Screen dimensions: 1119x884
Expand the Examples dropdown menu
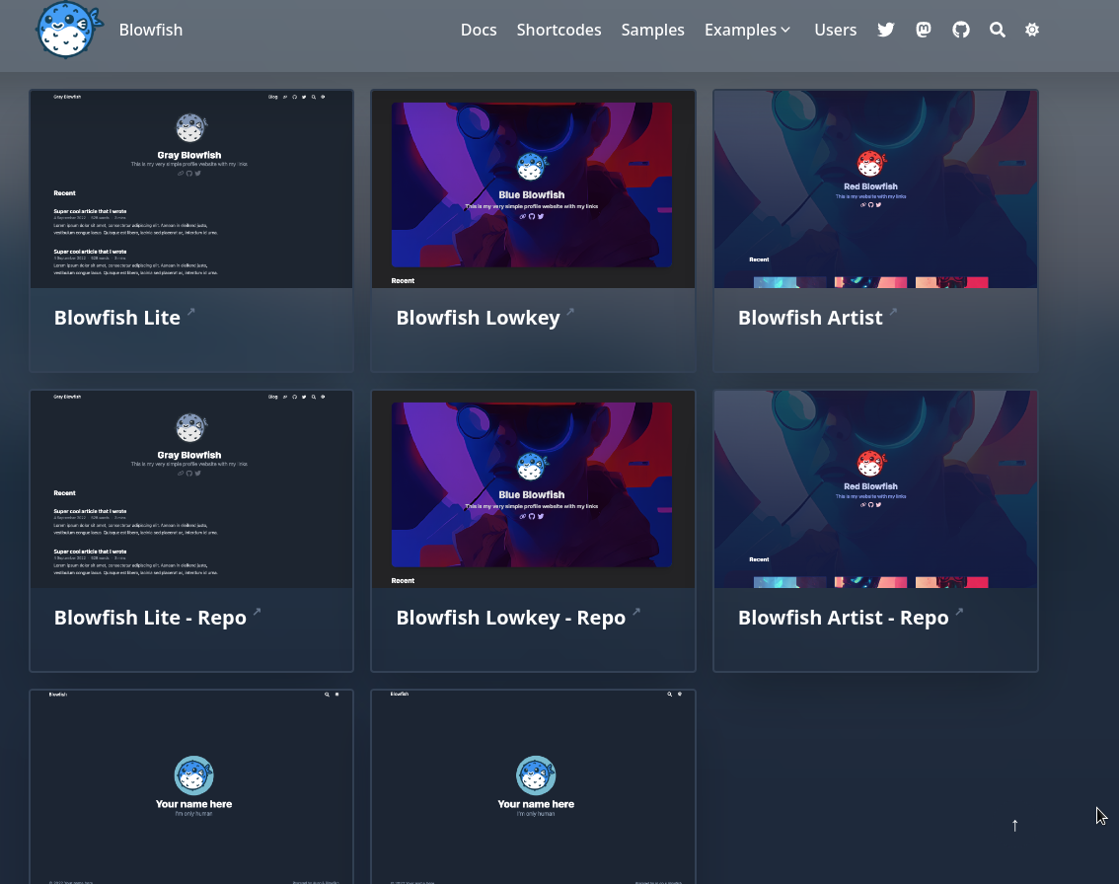tap(748, 30)
